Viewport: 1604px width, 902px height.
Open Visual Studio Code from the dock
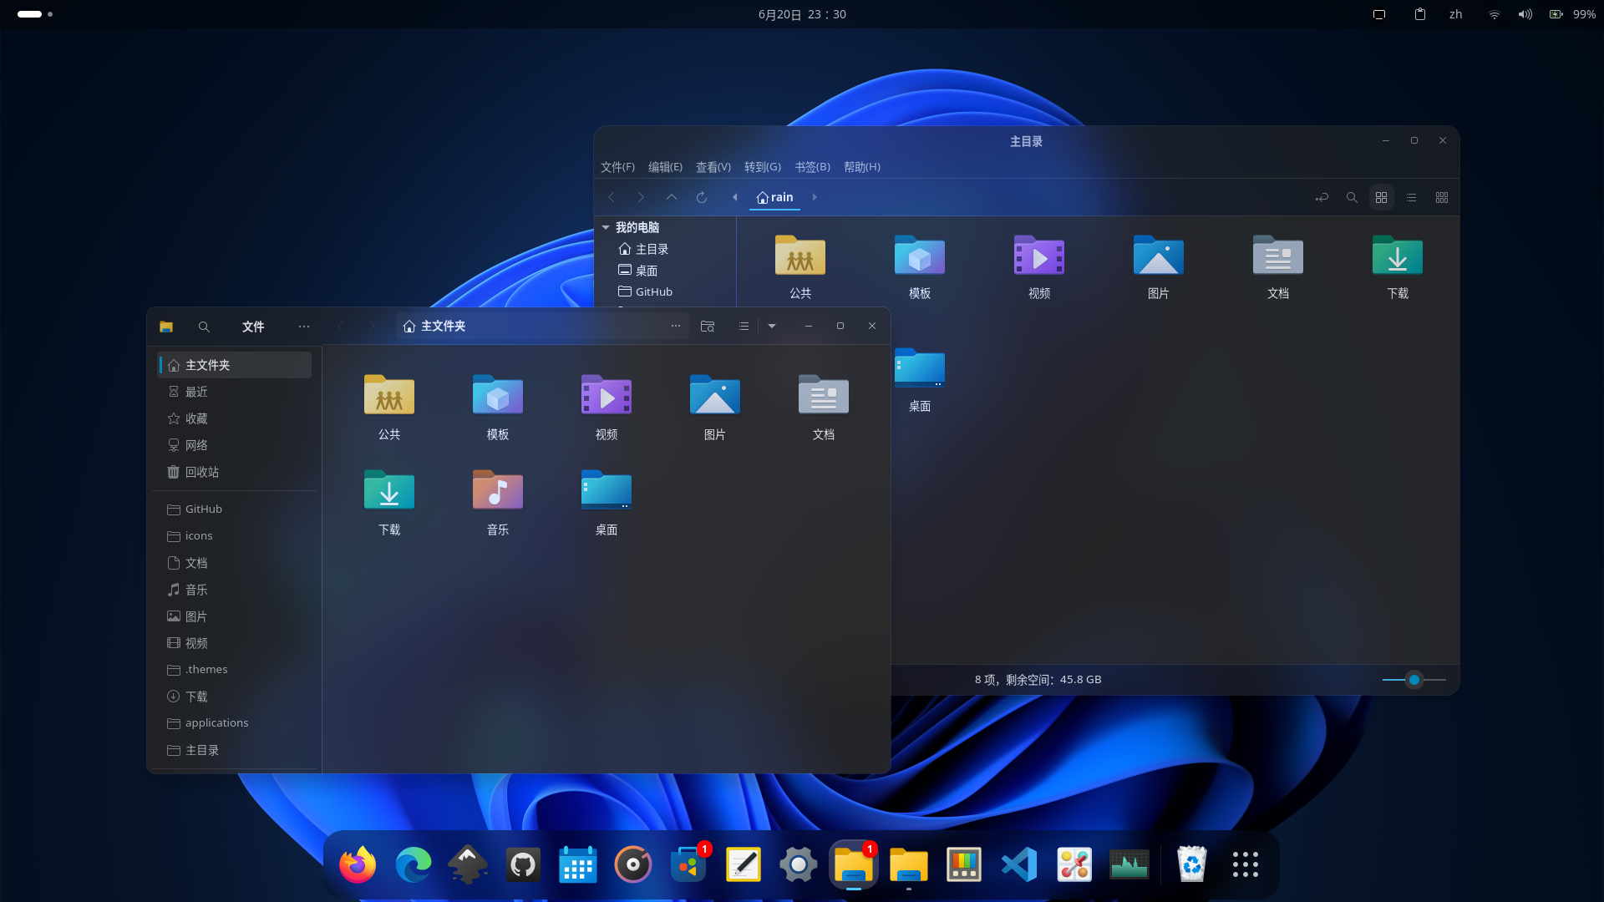(x=1018, y=864)
